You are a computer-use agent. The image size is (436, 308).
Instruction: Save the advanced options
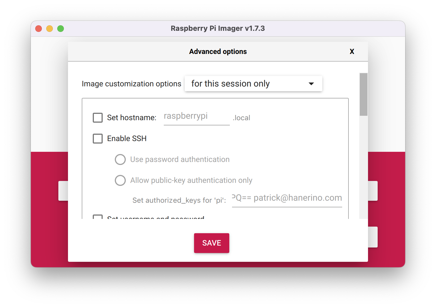(x=212, y=243)
